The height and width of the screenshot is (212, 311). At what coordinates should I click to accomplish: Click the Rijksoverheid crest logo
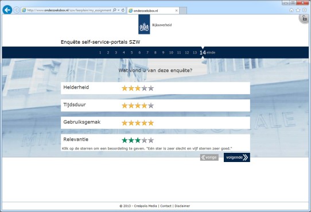click(x=144, y=25)
